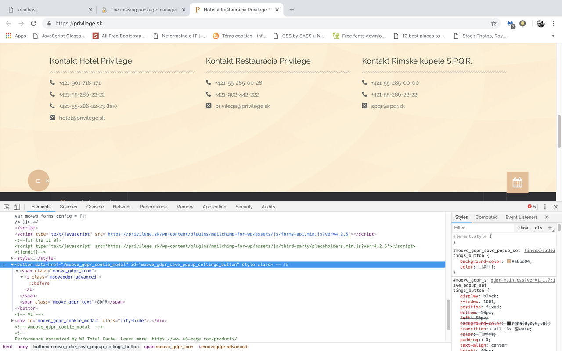Add new style rule plus icon
The image size is (562, 351).
[550, 228]
